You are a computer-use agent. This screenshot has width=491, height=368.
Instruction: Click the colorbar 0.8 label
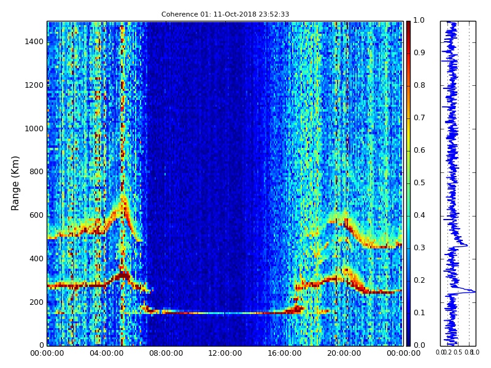click(419, 85)
